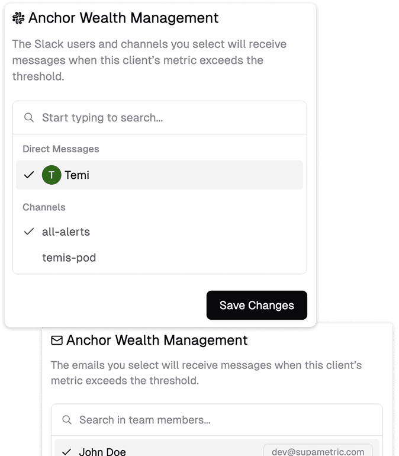Click the Channels section heading
Screen dimensions: 399x456
pyautogui.click(x=44, y=207)
